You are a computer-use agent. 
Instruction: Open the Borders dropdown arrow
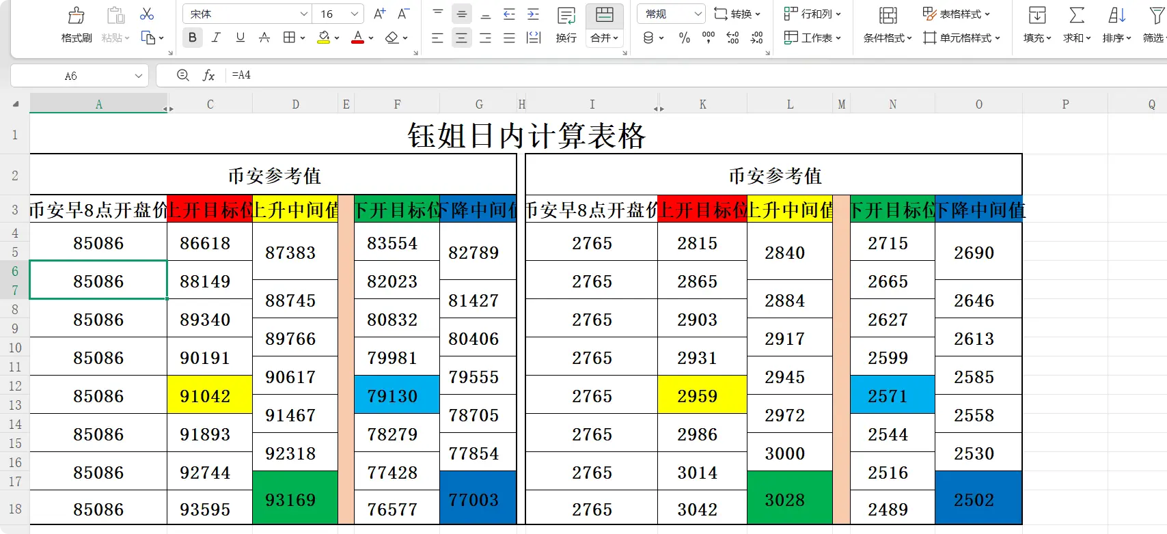(x=303, y=38)
